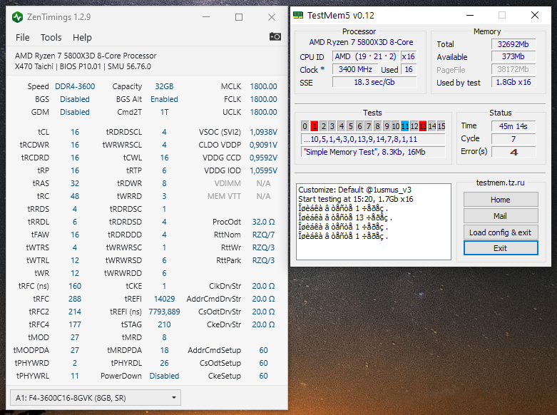Click the Home button in TestMem5

point(501,200)
